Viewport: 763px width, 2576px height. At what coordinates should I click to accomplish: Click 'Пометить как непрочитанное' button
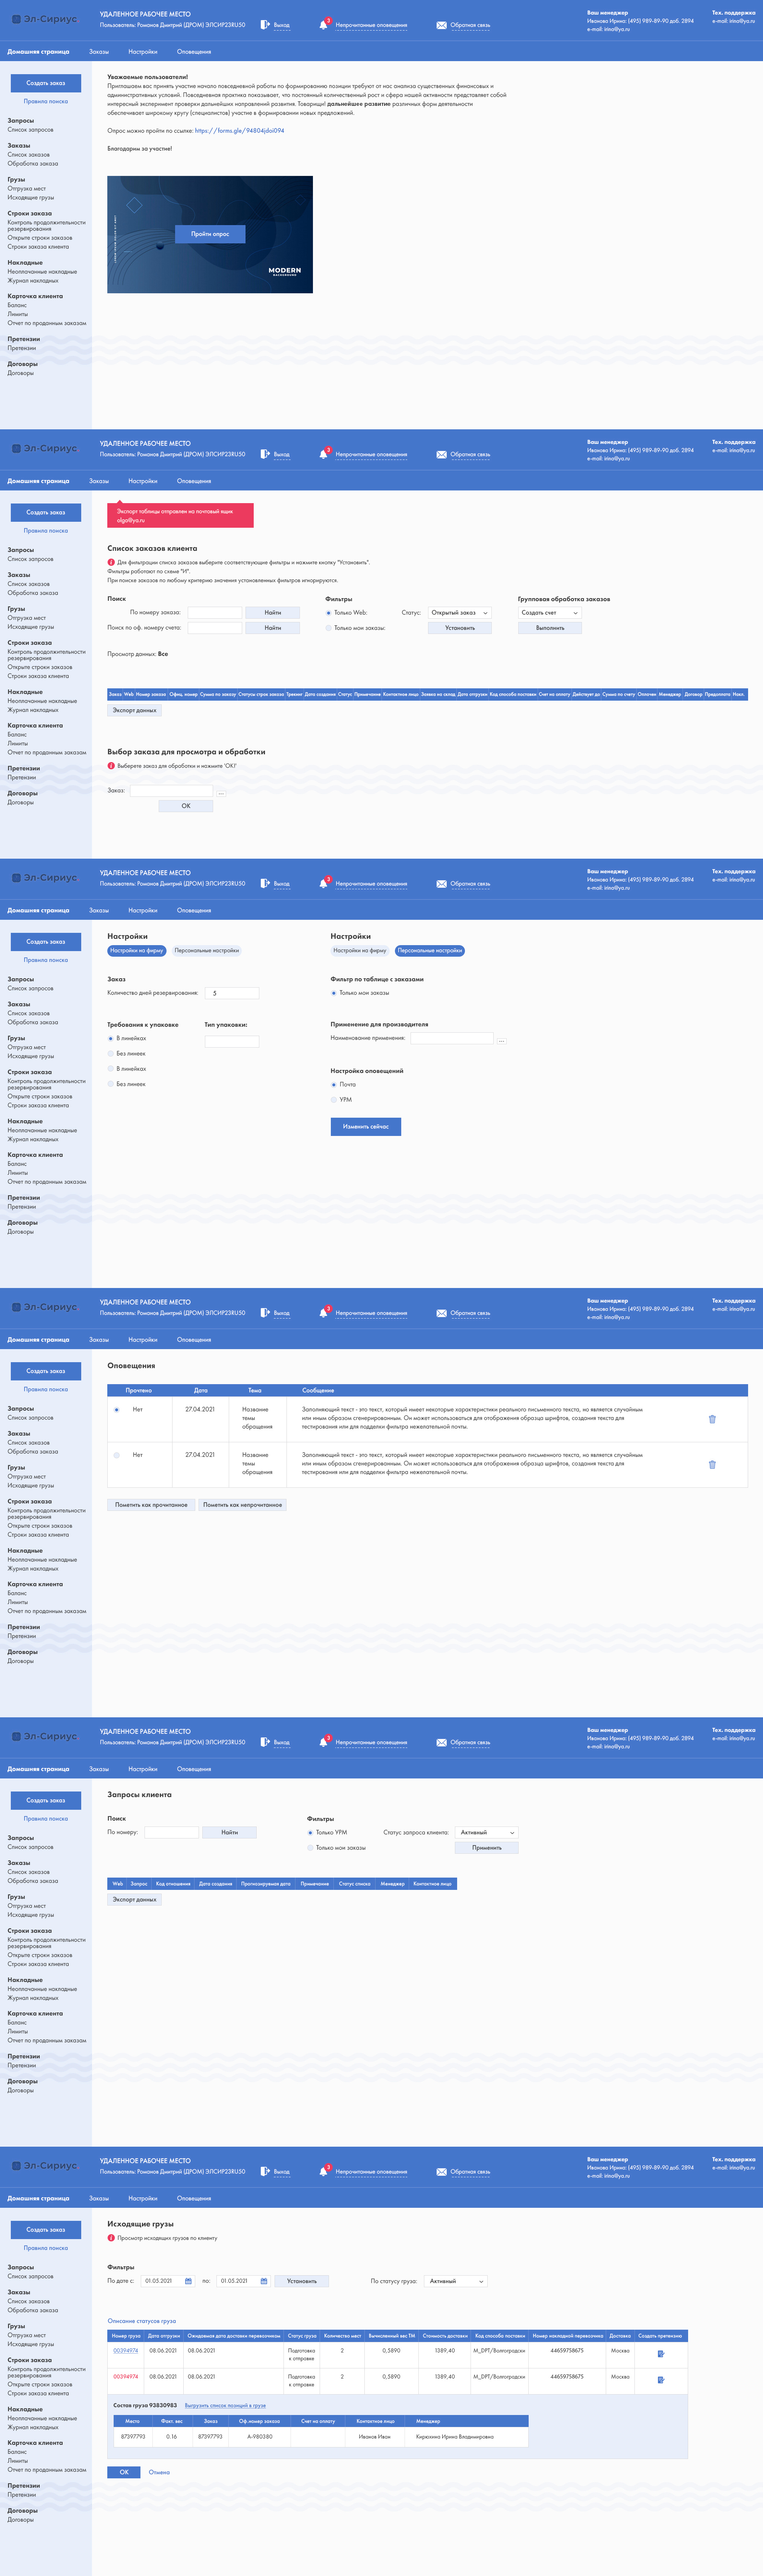point(243,1505)
